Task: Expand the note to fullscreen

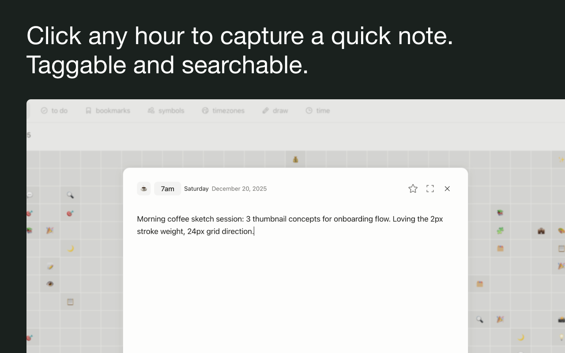Action: tap(430, 189)
